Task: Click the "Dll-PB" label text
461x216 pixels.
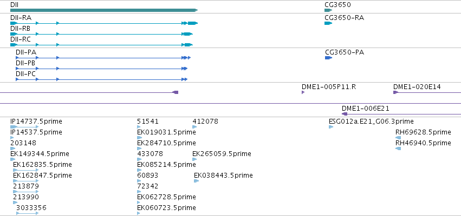Action: [26, 63]
